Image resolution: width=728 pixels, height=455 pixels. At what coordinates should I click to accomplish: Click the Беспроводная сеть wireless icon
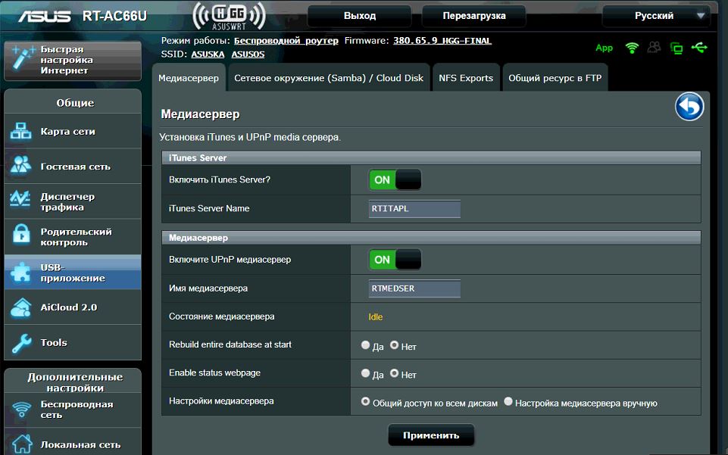(x=21, y=409)
